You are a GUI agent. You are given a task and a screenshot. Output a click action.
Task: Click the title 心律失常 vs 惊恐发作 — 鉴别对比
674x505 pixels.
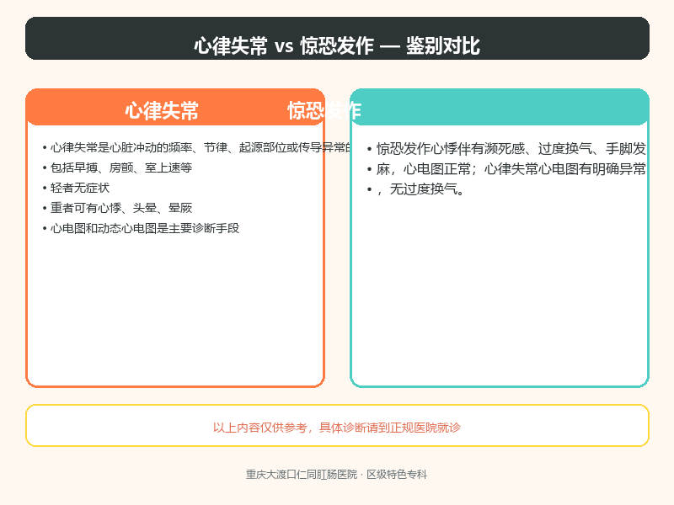click(x=337, y=45)
